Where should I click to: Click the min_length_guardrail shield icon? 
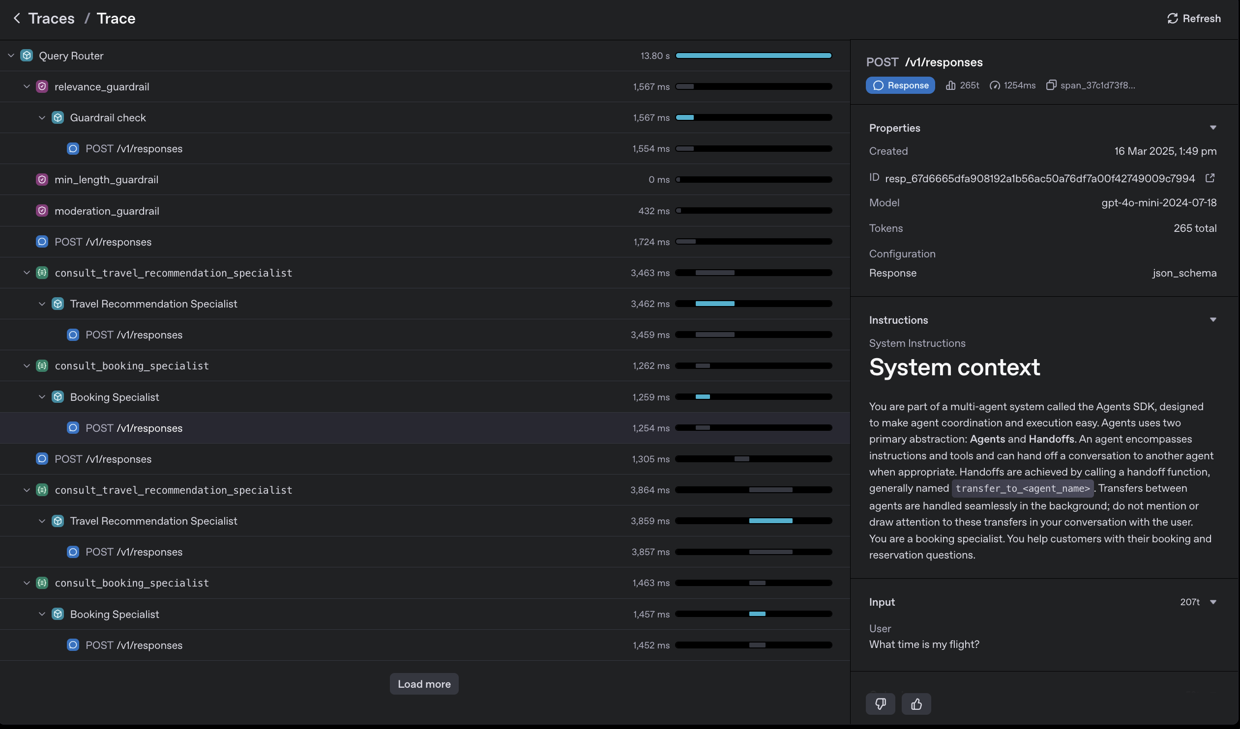(x=42, y=179)
